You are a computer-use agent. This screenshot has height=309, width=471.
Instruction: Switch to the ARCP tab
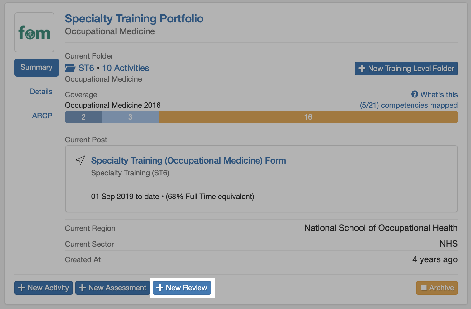point(42,116)
